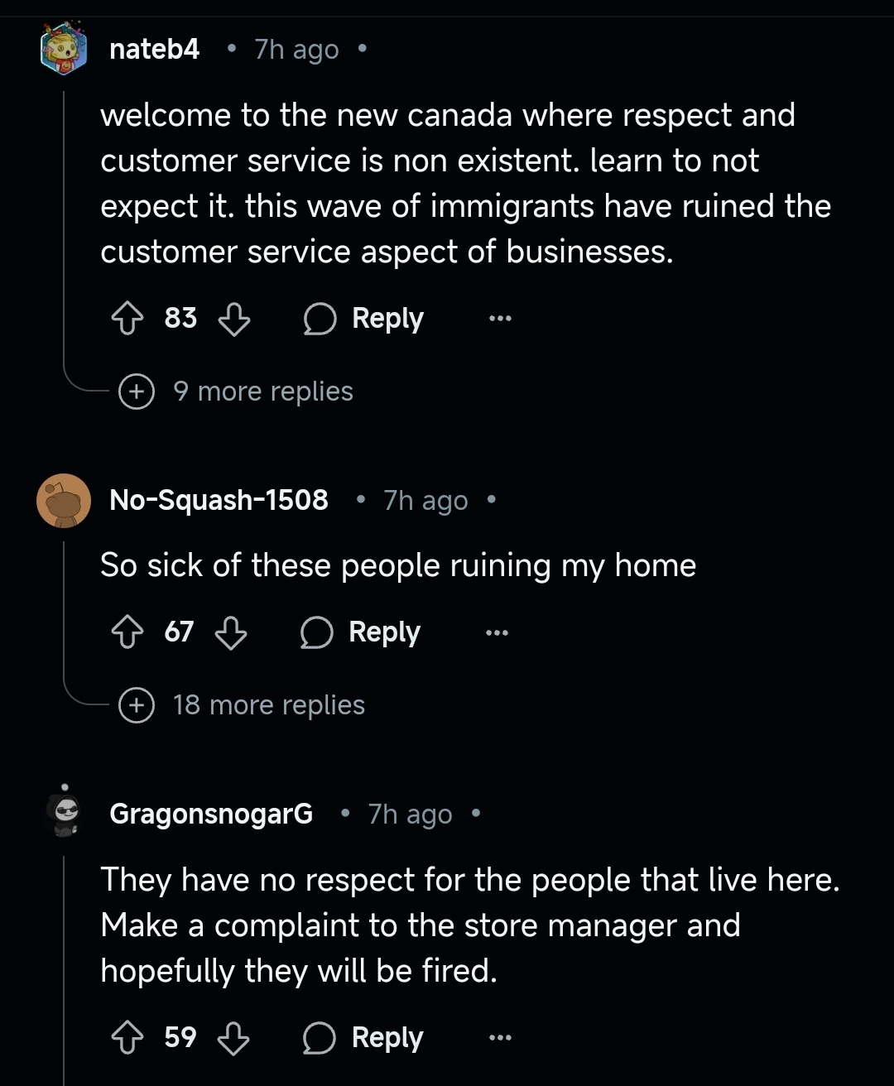
Task: Downvote nateb4's comment
Action: [x=233, y=318]
